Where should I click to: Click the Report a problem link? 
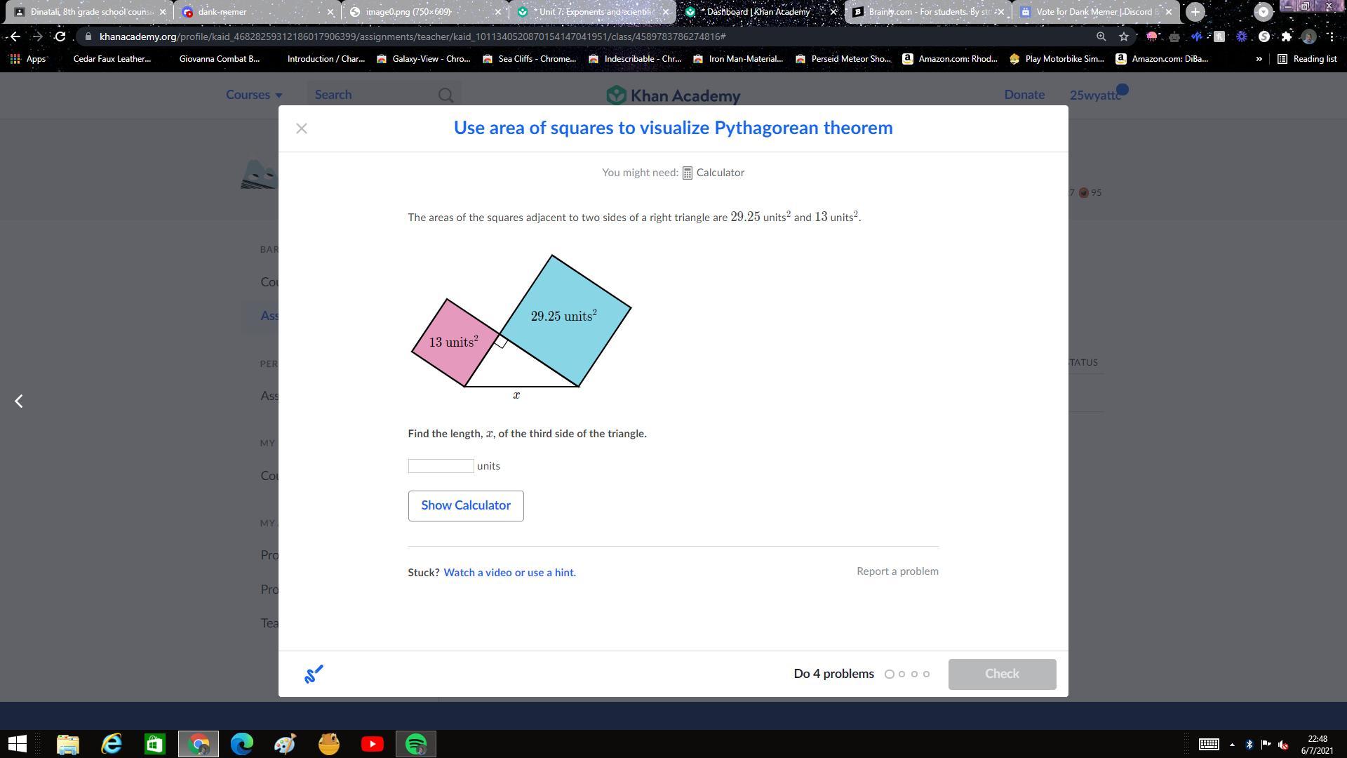897,571
